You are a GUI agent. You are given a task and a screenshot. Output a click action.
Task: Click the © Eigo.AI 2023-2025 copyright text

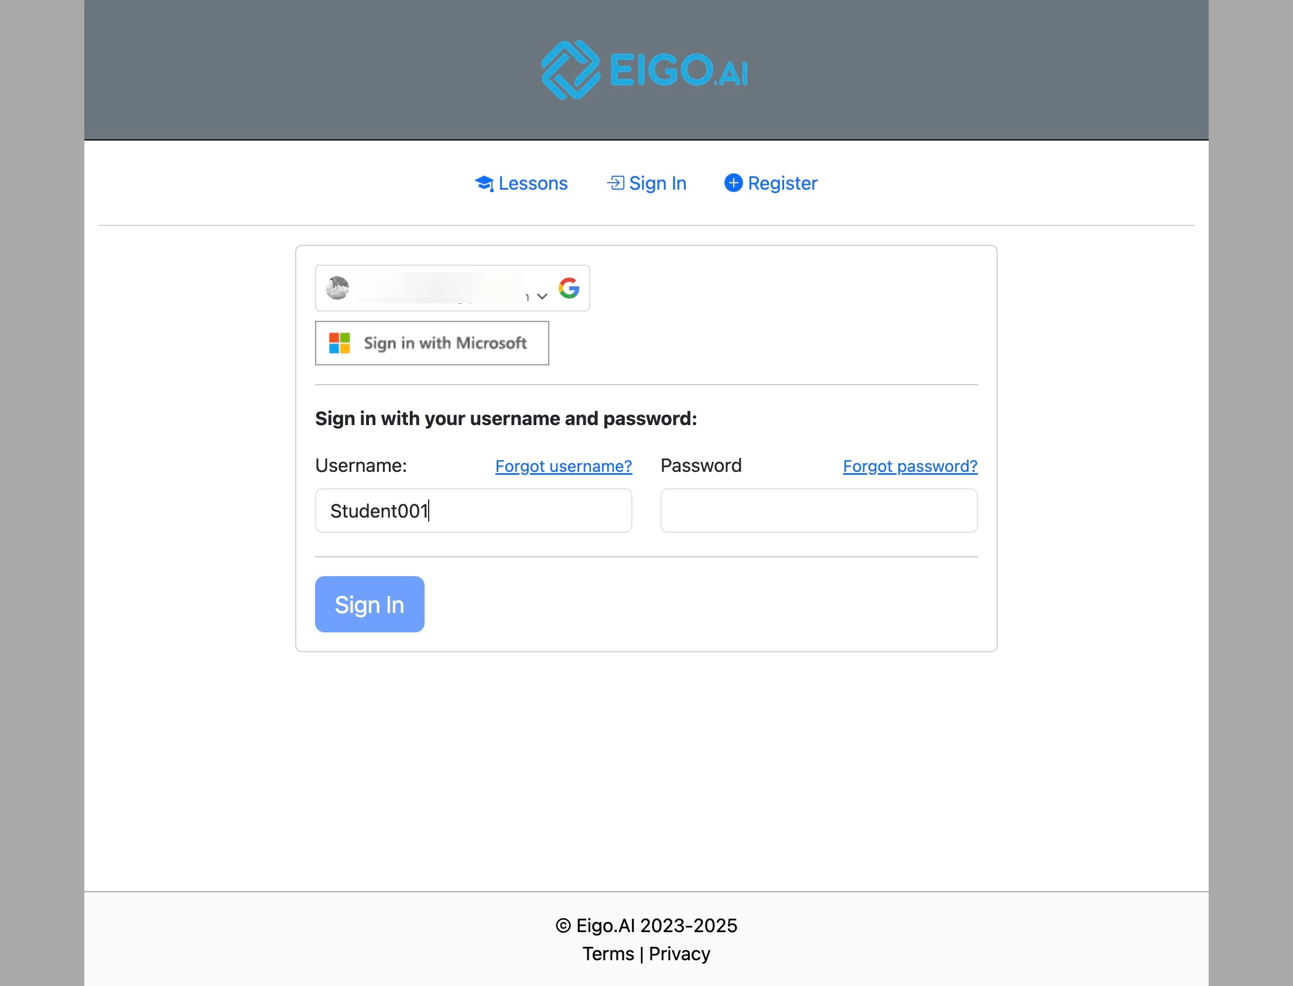tap(646, 926)
